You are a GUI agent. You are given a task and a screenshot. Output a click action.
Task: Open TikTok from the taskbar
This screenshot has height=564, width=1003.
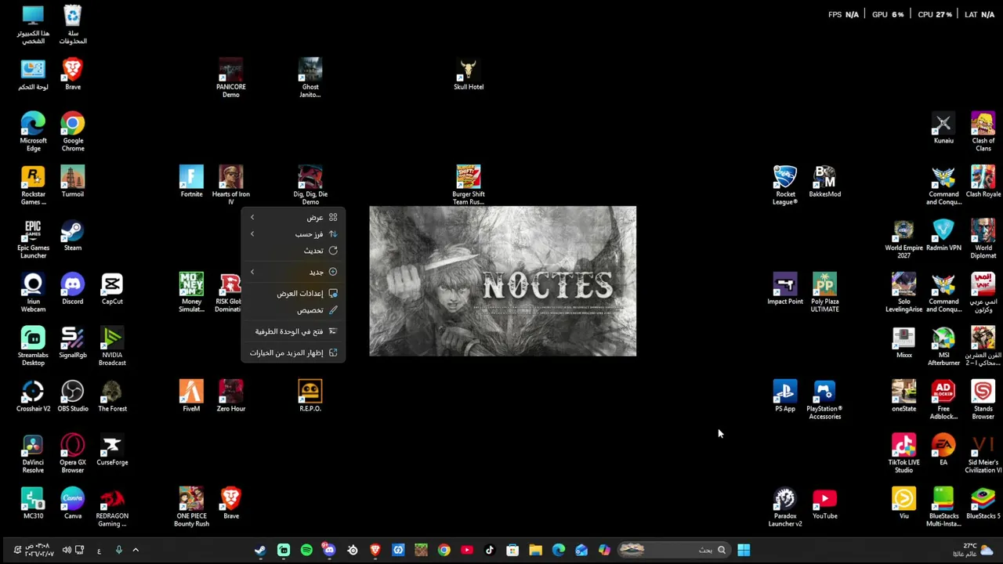[x=490, y=550]
